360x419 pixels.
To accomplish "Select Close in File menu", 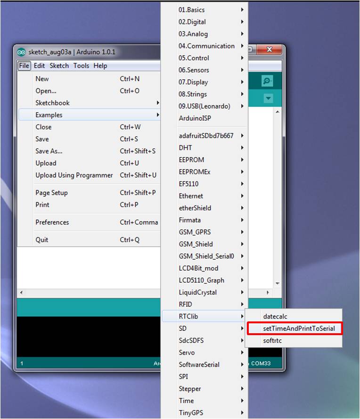I will (x=89, y=127).
